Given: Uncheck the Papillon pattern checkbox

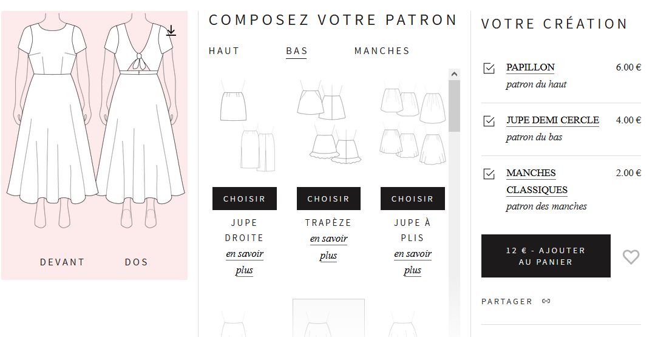Looking at the screenshot, I should tap(489, 69).
